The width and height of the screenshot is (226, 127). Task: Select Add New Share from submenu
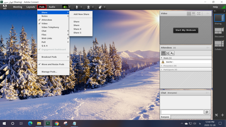coord(81,14)
